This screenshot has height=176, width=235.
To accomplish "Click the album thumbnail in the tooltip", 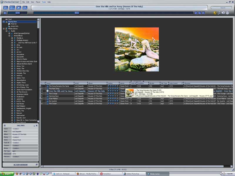I will click(130, 93).
